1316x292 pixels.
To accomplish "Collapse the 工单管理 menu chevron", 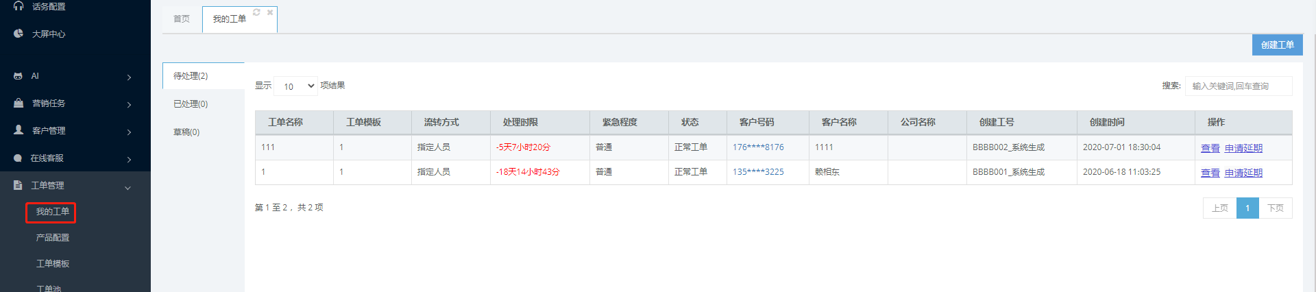I will tap(127, 188).
